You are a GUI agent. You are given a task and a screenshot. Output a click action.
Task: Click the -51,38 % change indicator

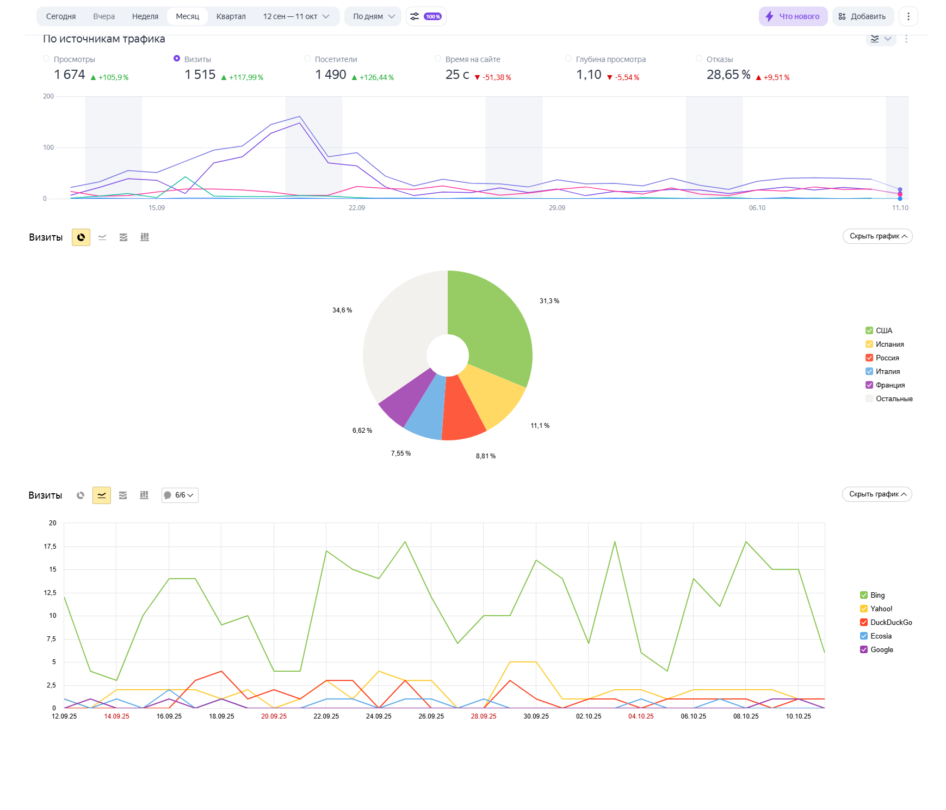(493, 77)
